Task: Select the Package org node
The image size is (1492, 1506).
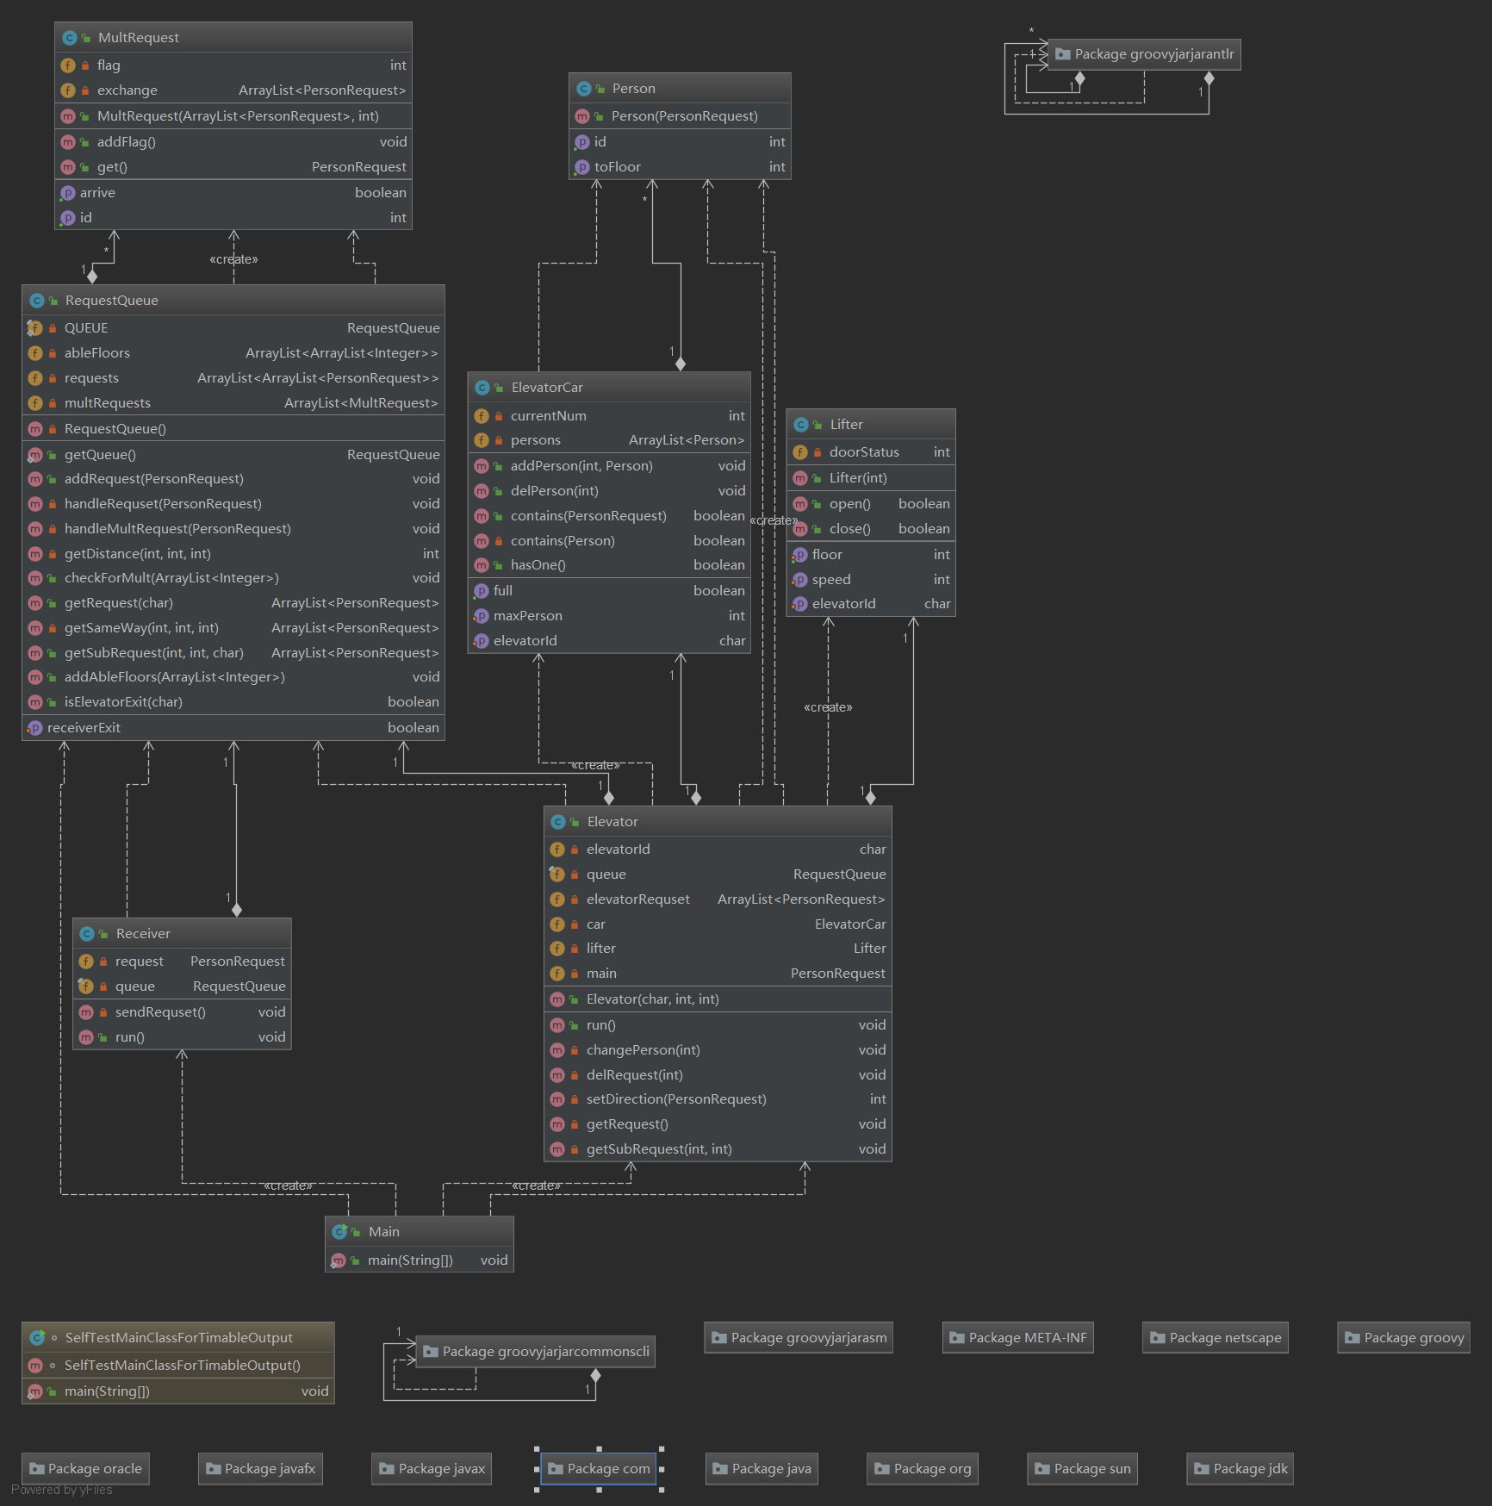Action: coord(923,1469)
